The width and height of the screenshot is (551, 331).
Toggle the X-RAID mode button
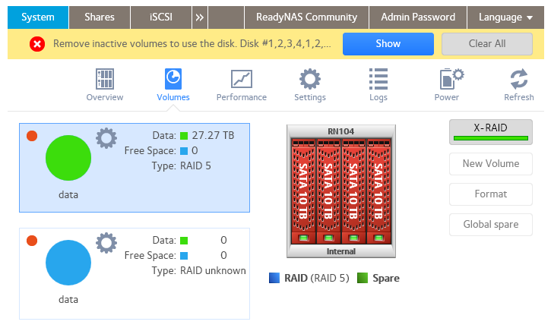490,132
